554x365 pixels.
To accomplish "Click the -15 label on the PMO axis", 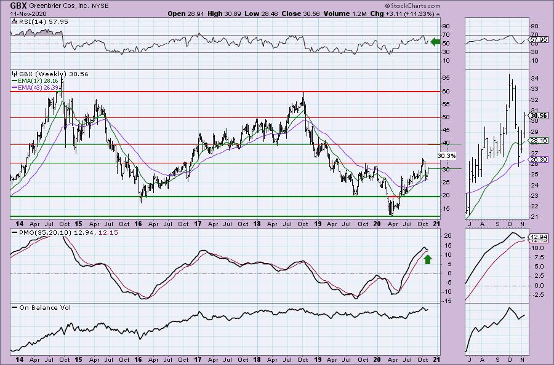I will click(447, 301).
